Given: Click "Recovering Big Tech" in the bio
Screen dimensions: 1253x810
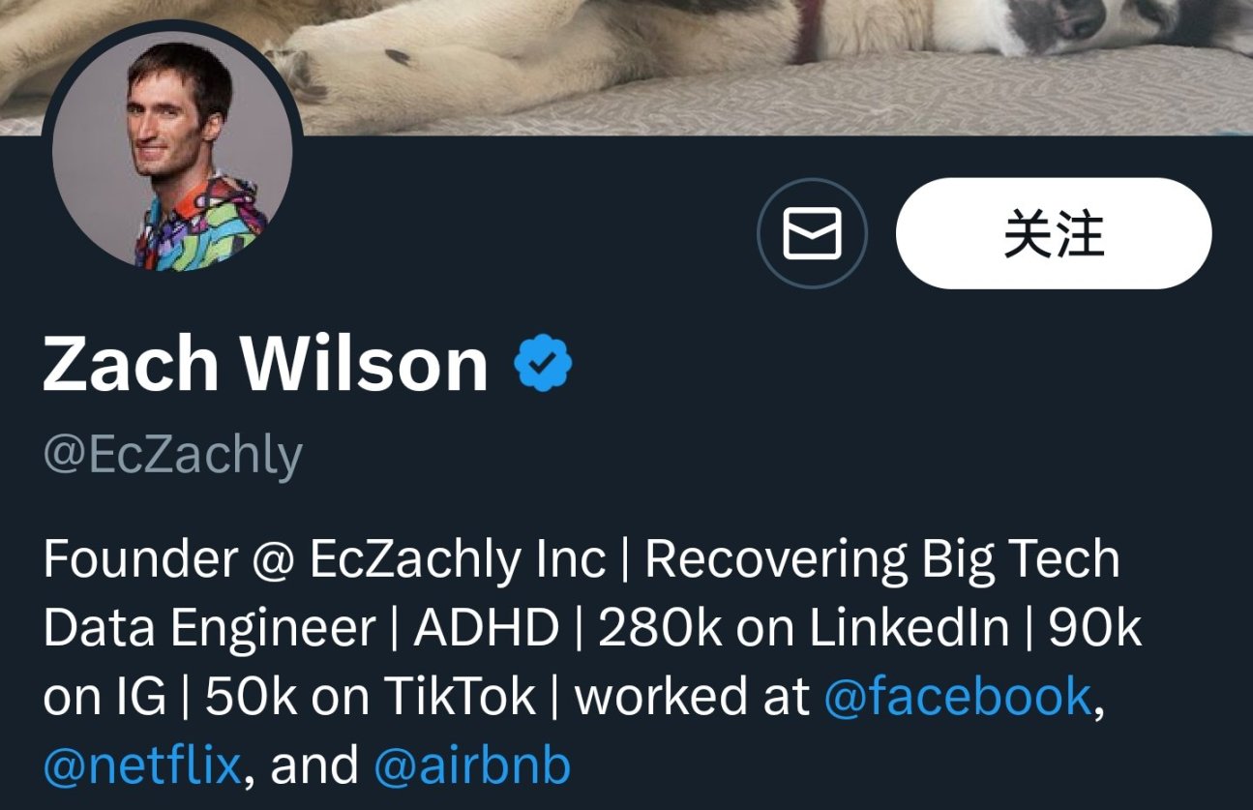Looking at the screenshot, I should point(882,559).
